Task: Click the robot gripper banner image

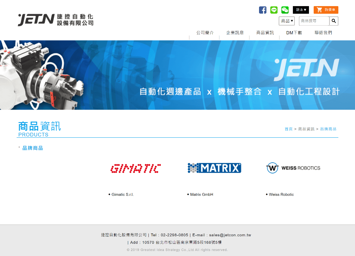Action: [177, 75]
